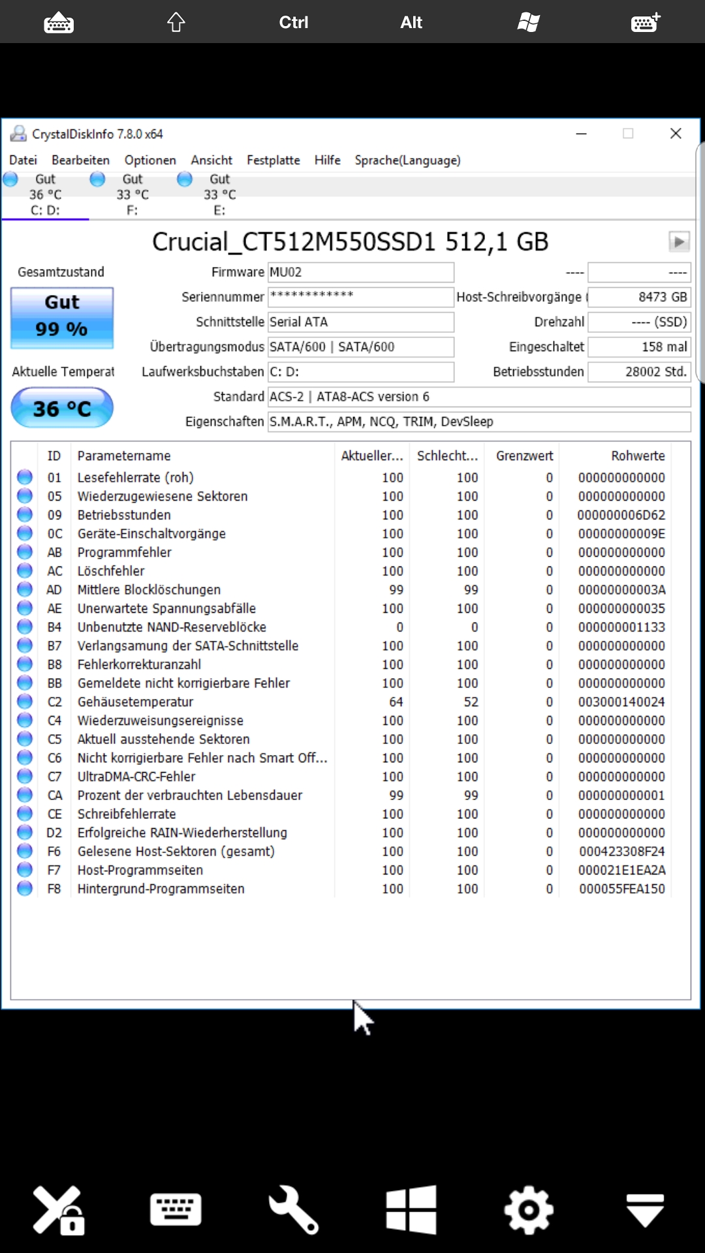Open the gear settings icon in bottom bar

[529, 1210]
